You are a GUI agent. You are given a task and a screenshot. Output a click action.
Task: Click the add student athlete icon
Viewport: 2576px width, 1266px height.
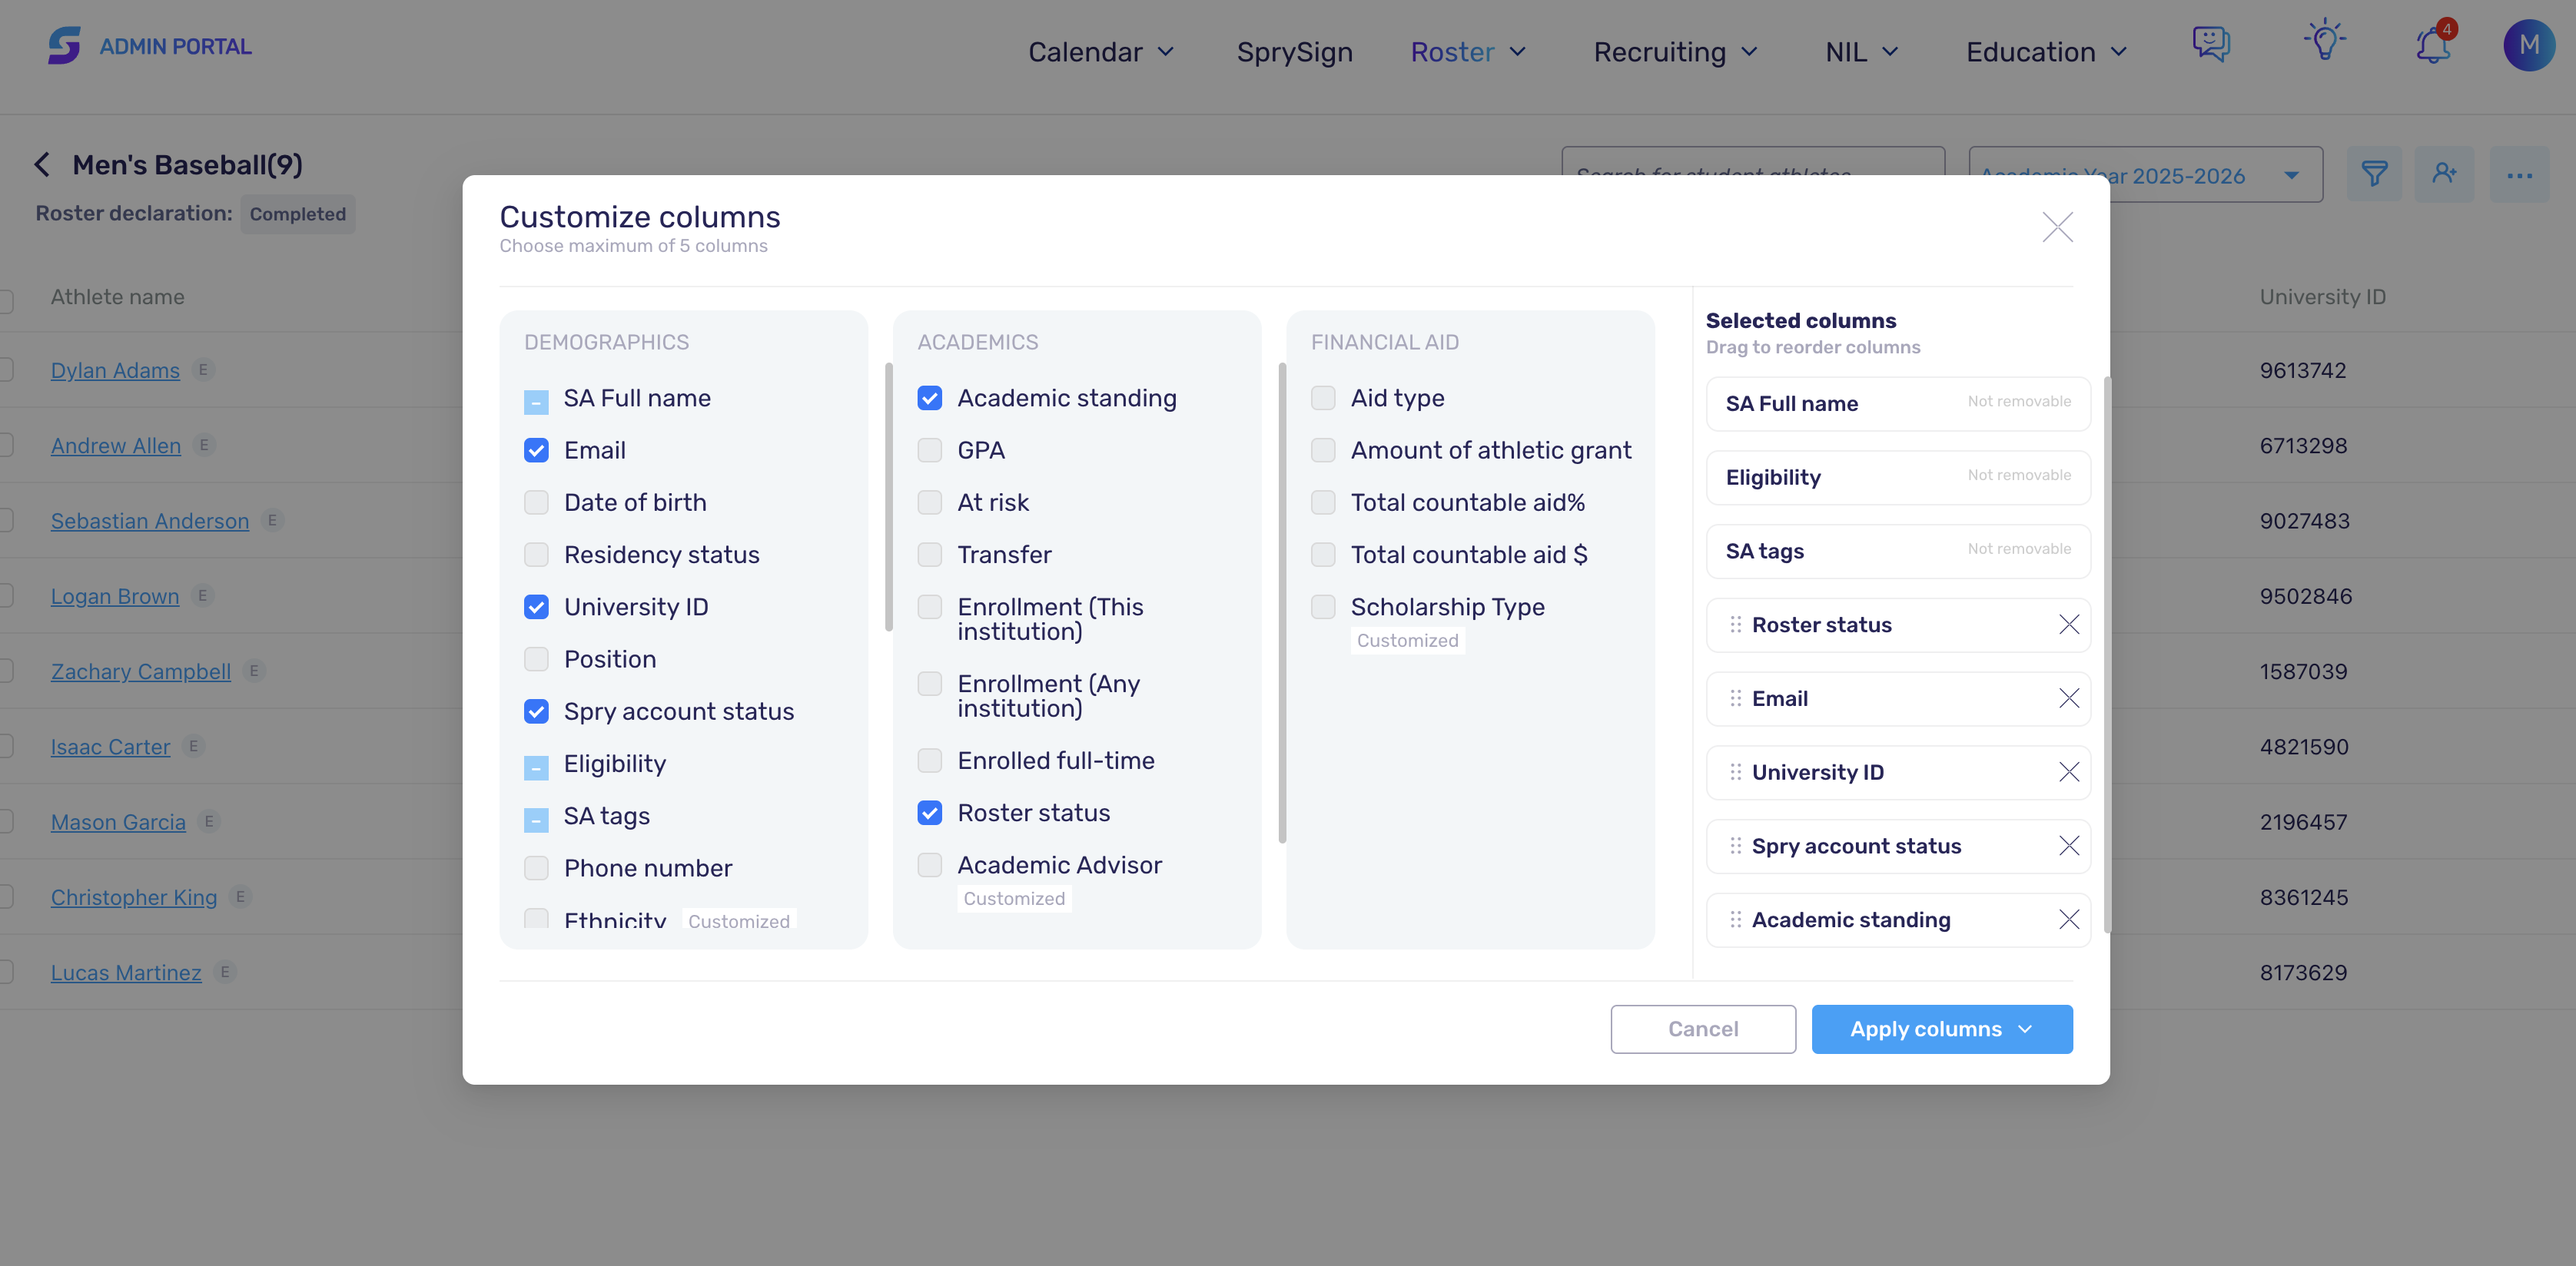tap(2444, 175)
